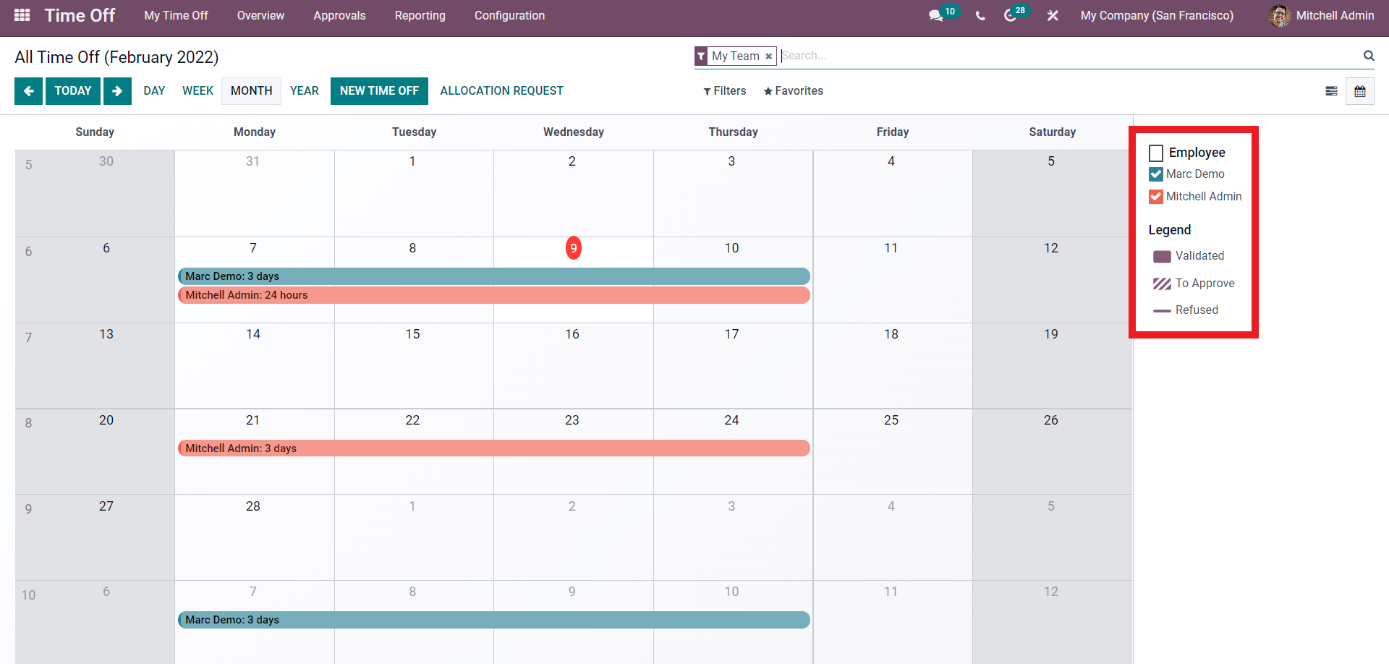
Task: Switch to Week view
Action: 197,91
